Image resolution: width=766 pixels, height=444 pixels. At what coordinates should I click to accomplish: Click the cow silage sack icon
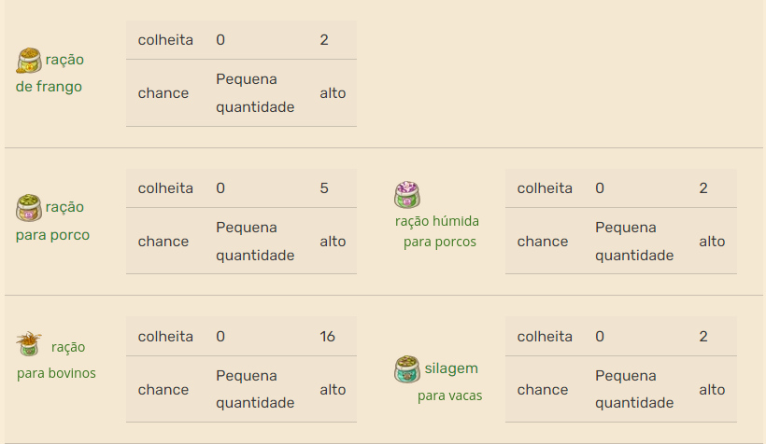(x=407, y=368)
